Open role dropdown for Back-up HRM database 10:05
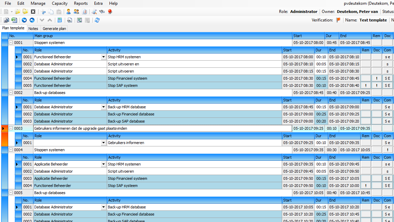This screenshot has height=222, width=394. pos(103,207)
